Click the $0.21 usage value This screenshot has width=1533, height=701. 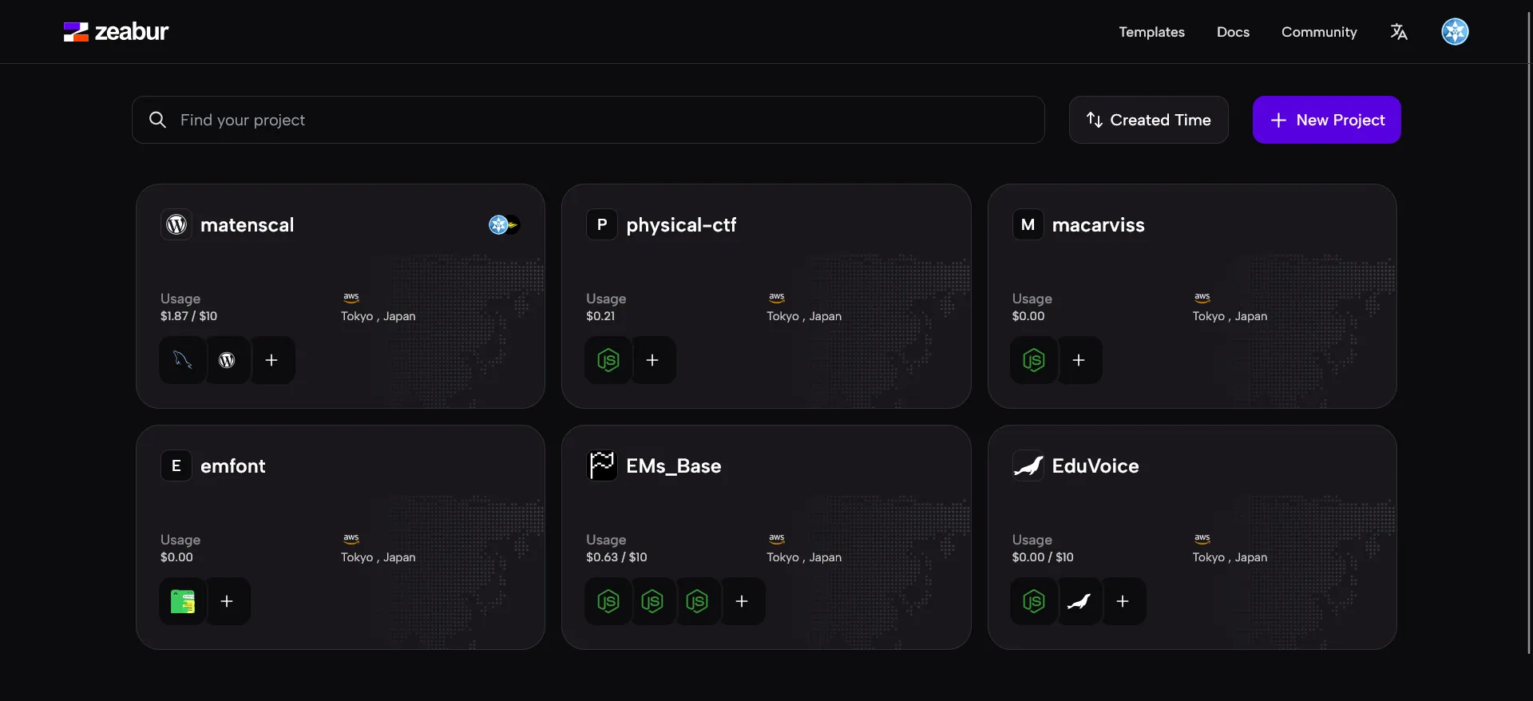[600, 316]
